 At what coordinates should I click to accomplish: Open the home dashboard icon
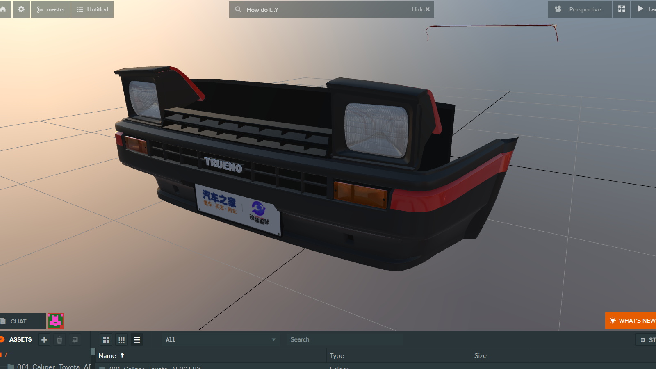tap(4, 9)
